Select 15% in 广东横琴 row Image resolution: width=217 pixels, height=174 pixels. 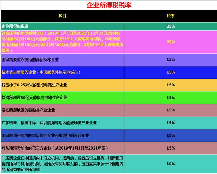point(171,123)
